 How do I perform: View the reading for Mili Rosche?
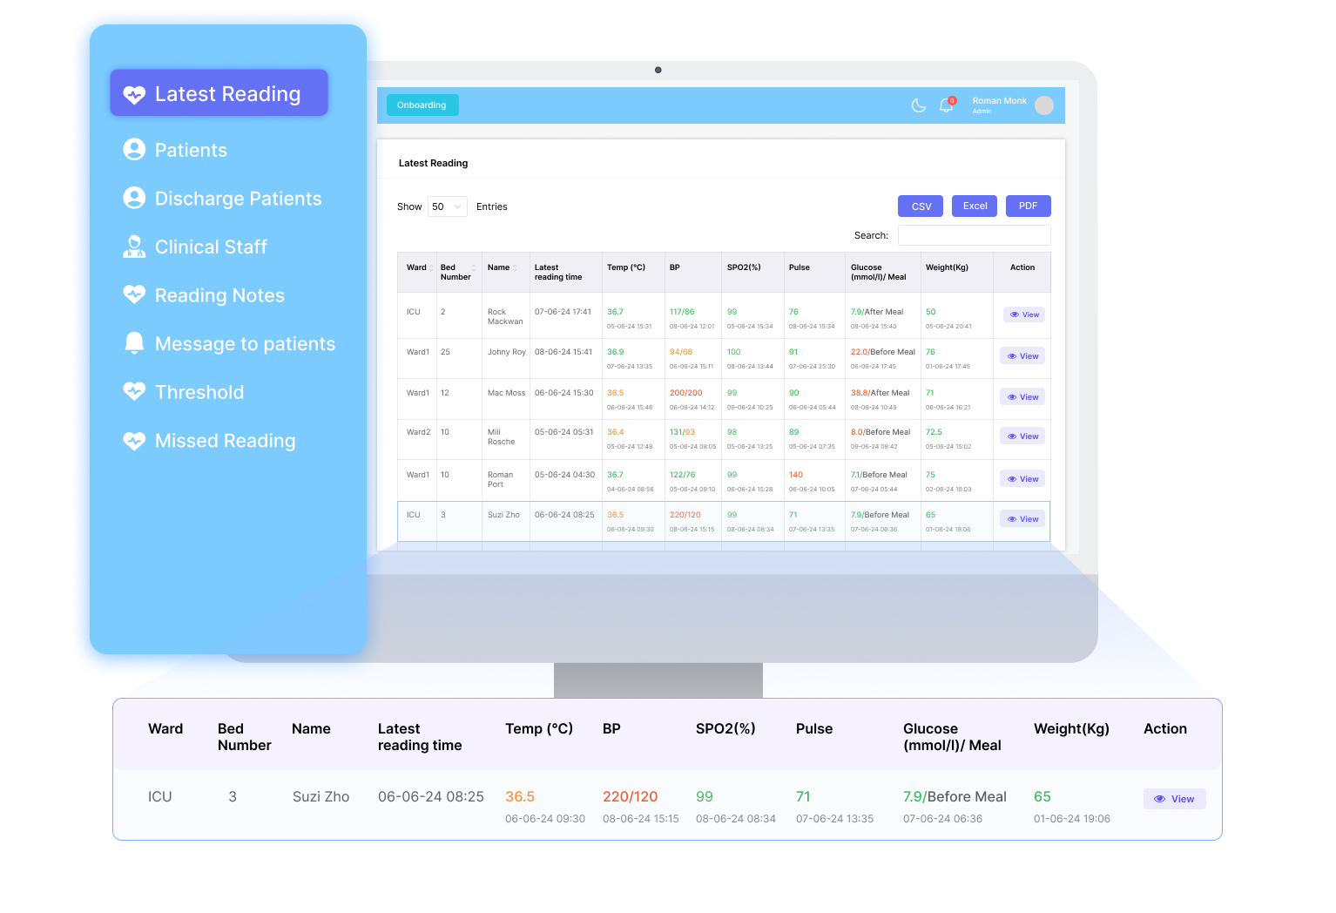1022,436
